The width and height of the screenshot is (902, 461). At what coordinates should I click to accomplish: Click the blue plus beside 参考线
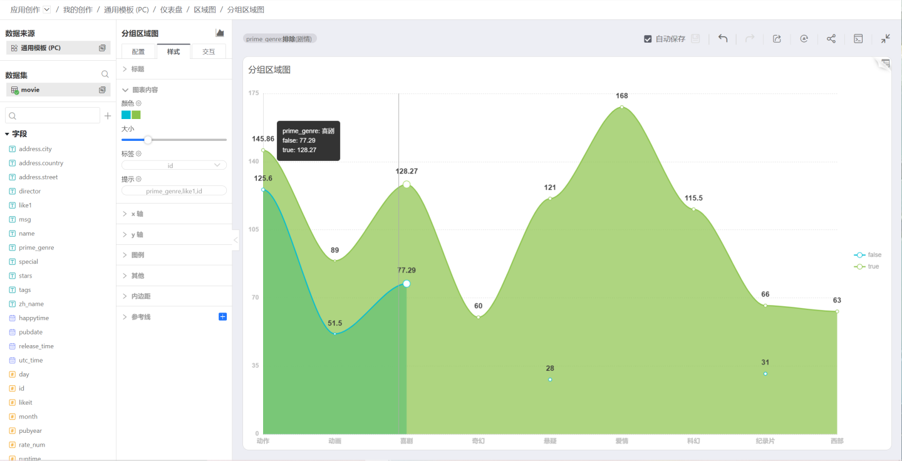pyautogui.click(x=222, y=317)
